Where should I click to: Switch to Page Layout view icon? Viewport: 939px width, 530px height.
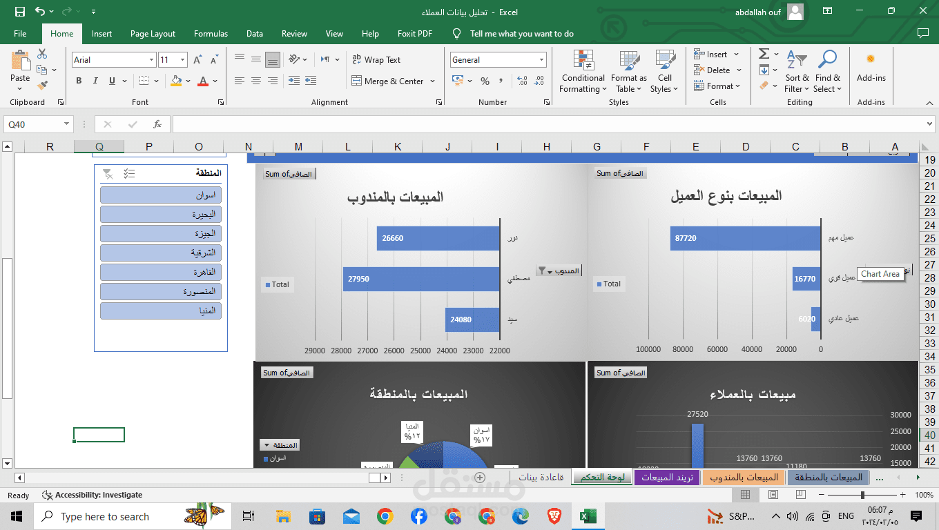(773, 495)
